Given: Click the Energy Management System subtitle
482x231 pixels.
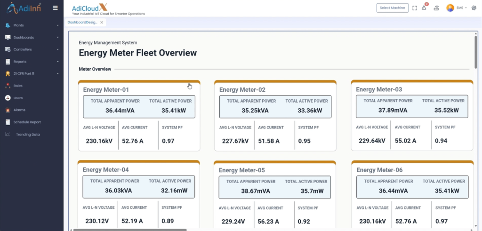Looking at the screenshot, I should 108,43.
